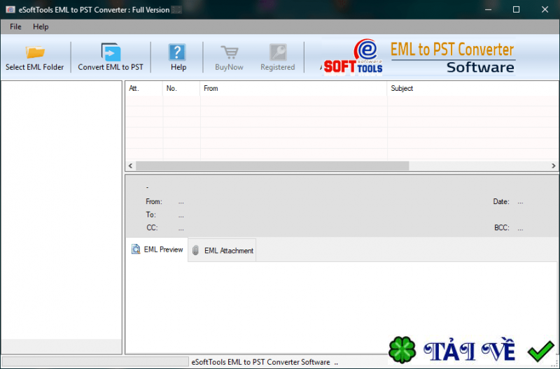560x369 pixels.
Task: Click the CC: label in the header
Action: click(152, 227)
